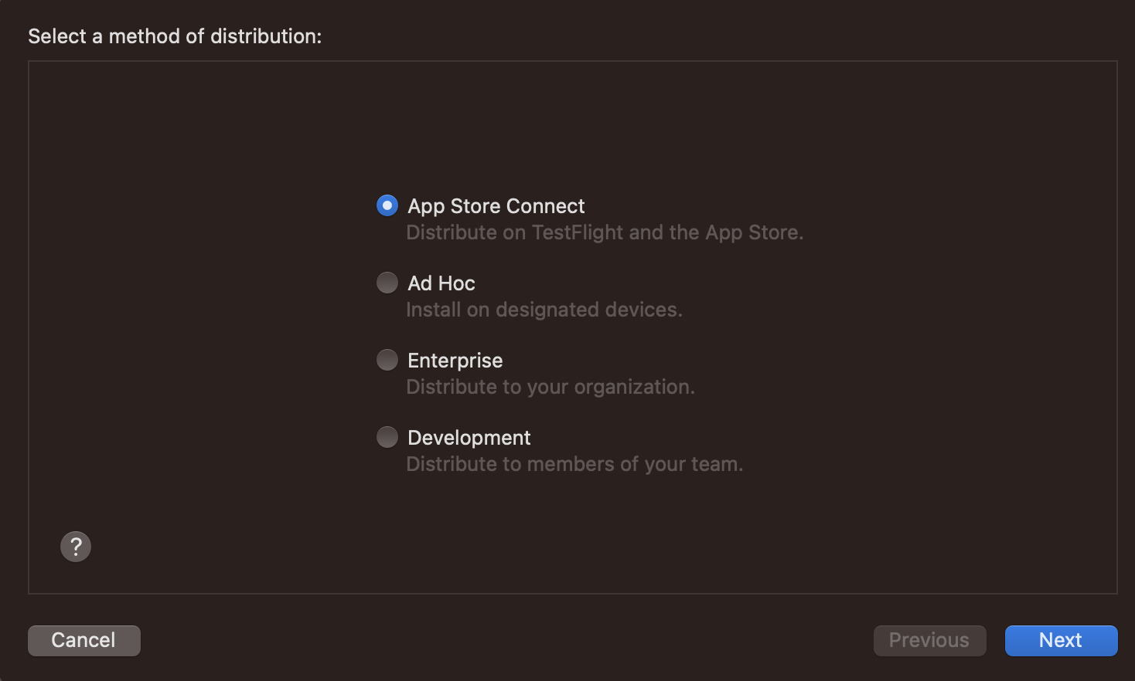Viewport: 1135px width, 681px height.
Task: Click "Distribute to your organization" description
Action: pyautogui.click(x=550, y=387)
